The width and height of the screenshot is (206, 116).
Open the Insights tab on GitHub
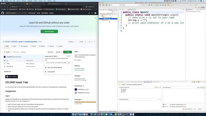(x=59, y=46)
